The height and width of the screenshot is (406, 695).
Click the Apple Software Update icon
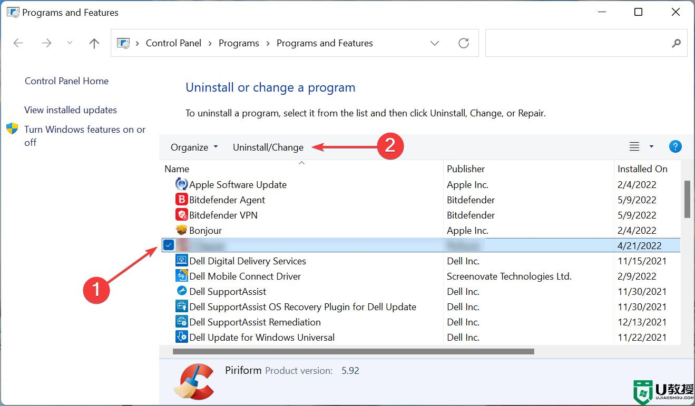coord(181,184)
